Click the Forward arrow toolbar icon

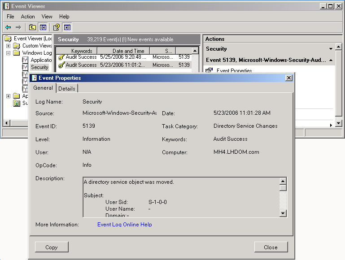[x=18, y=27]
